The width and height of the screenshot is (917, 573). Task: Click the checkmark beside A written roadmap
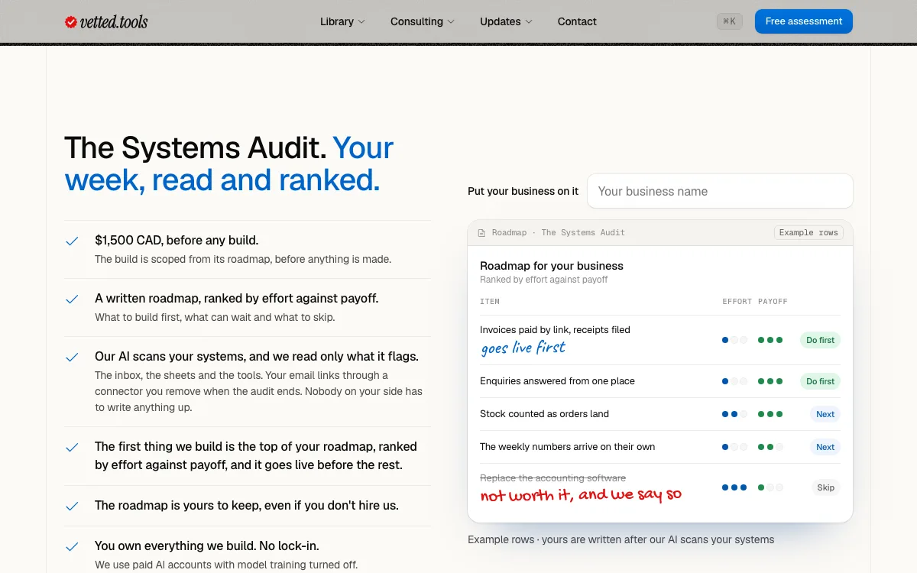tap(72, 299)
